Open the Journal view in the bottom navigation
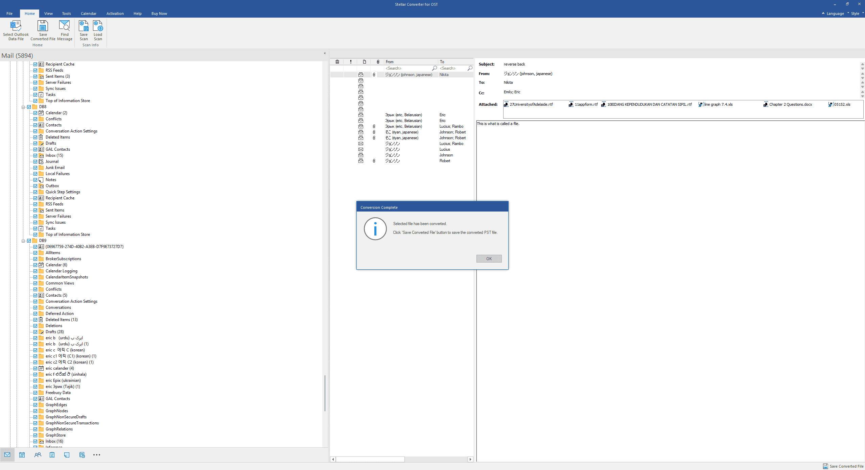Screen dimensions: 865x470 [82, 455]
